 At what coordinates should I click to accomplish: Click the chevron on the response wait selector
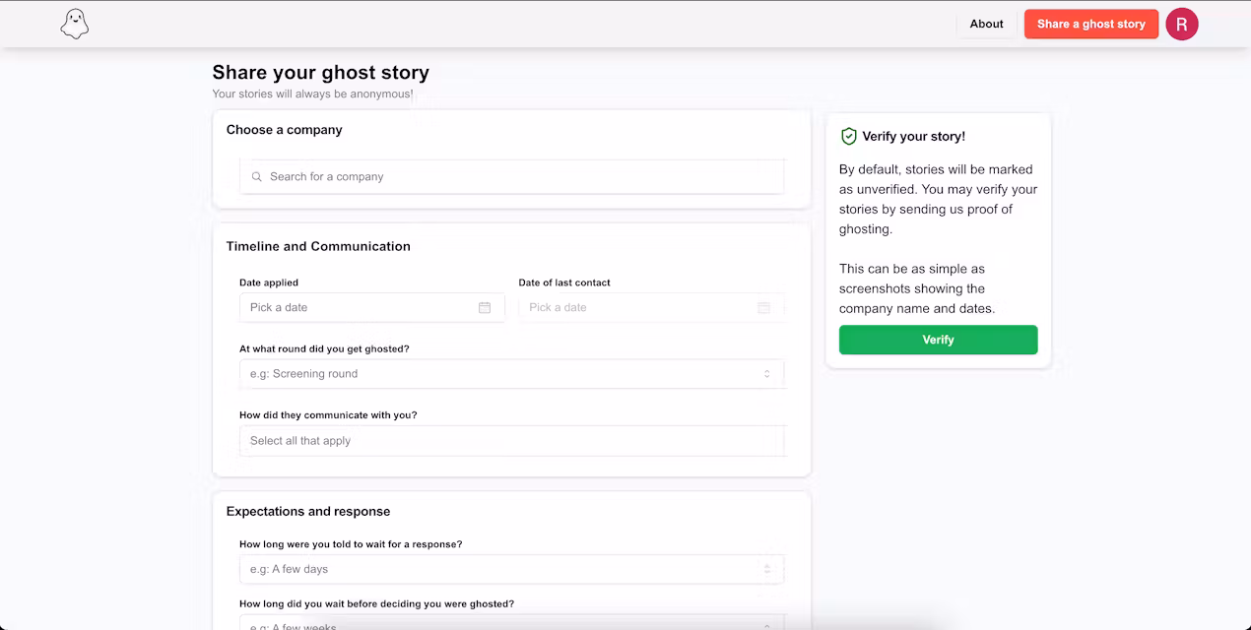766,569
